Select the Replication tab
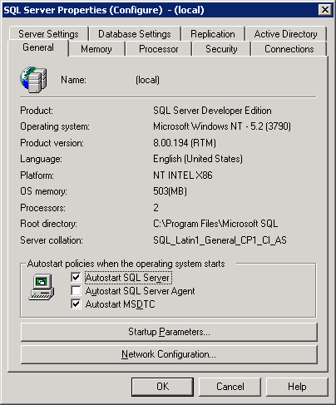 coord(213,34)
